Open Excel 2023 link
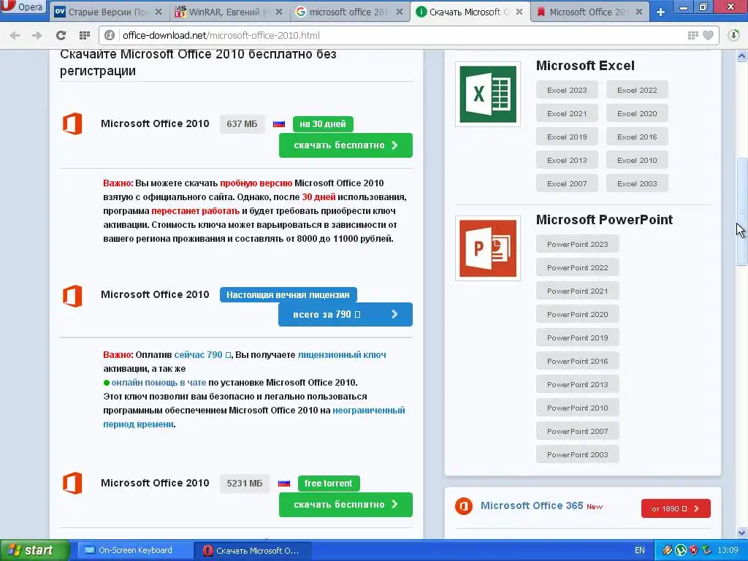 (x=567, y=90)
